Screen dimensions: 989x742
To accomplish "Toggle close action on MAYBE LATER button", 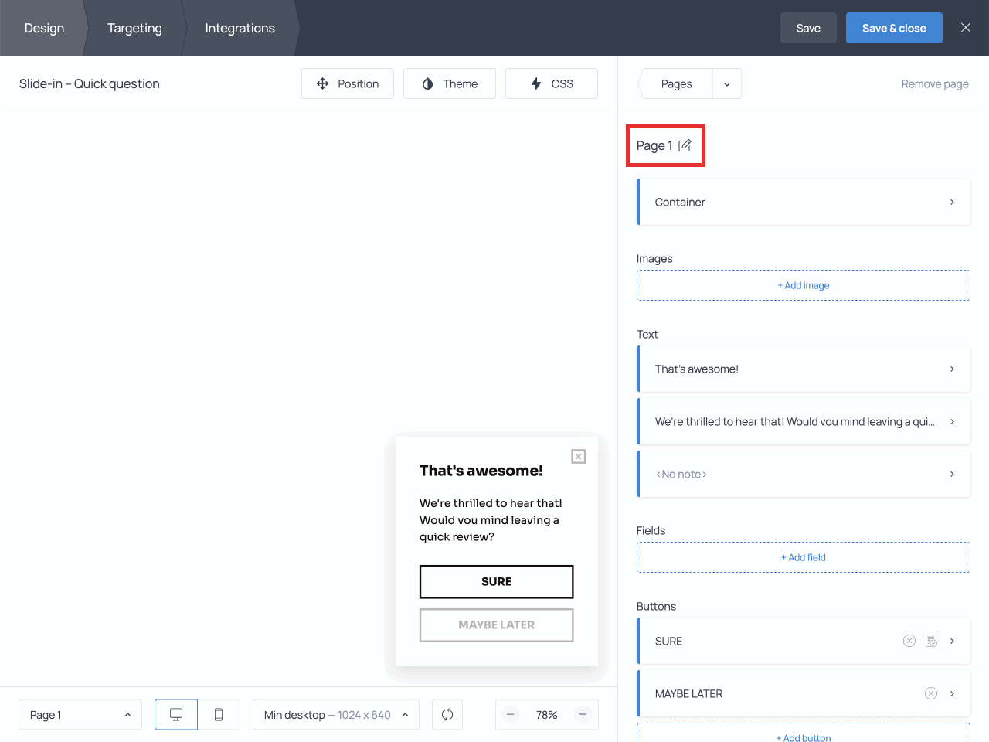I will [x=930, y=693].
